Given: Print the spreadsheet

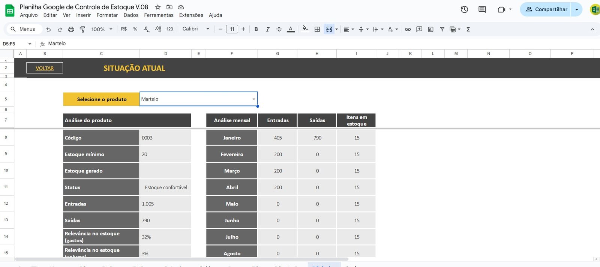Looking at the screenshot, I should click(x=71, y=29).
